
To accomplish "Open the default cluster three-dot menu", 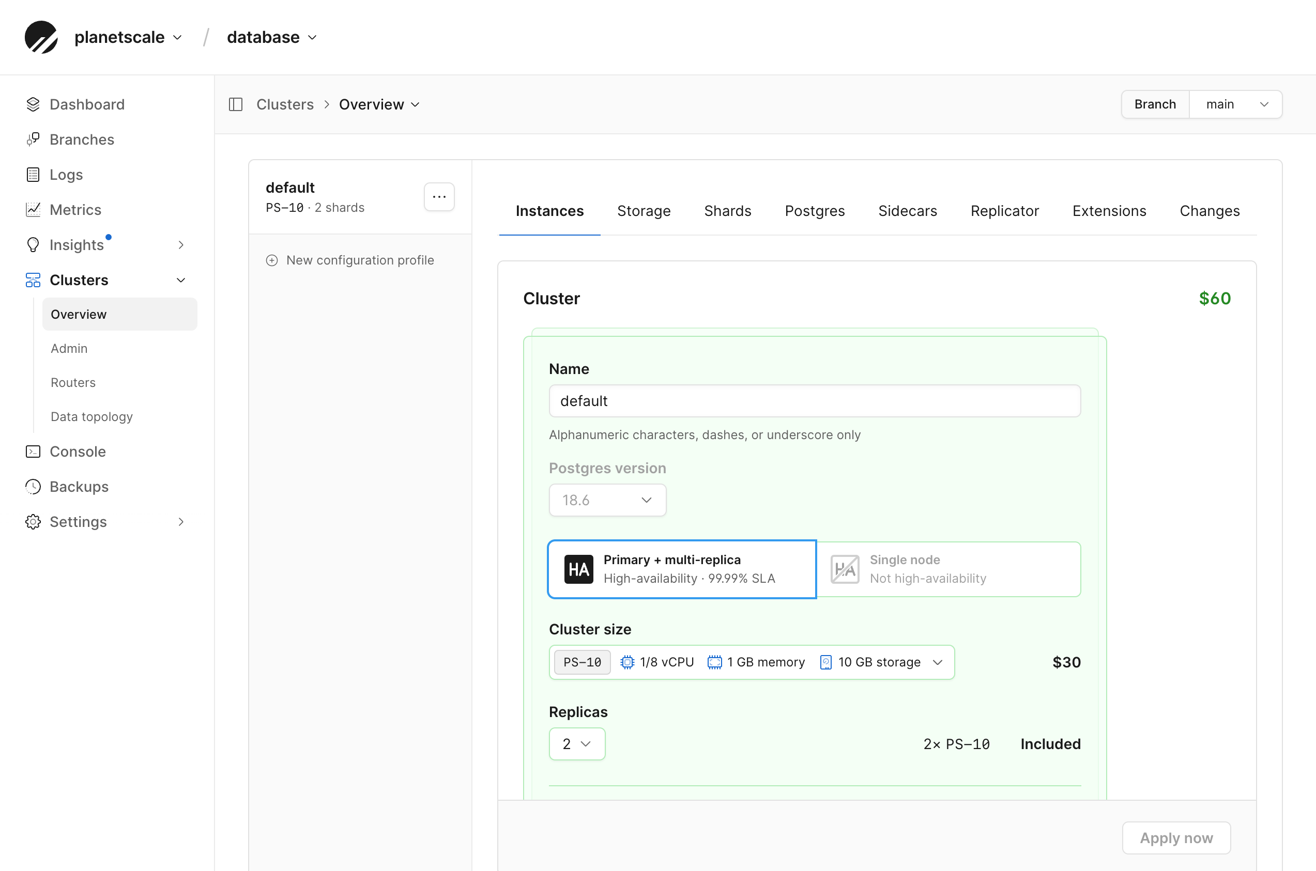I will point(439,197).
